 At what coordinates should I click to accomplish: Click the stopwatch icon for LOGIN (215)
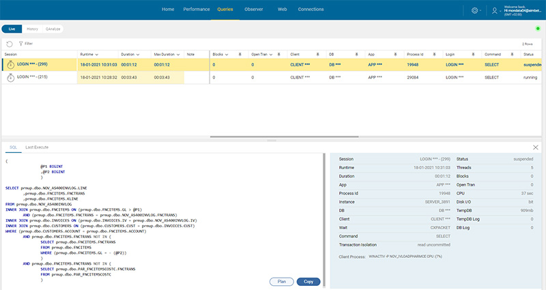click(x=10, y=77)
